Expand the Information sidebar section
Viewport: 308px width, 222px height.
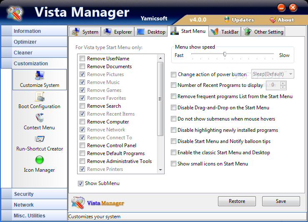point(34,31)
